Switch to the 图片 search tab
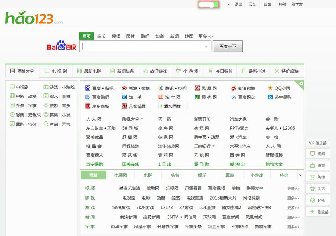 click(130, 36)
